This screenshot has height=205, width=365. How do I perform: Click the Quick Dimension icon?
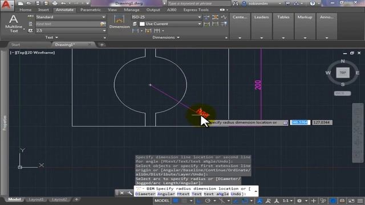tap(148, 30)
